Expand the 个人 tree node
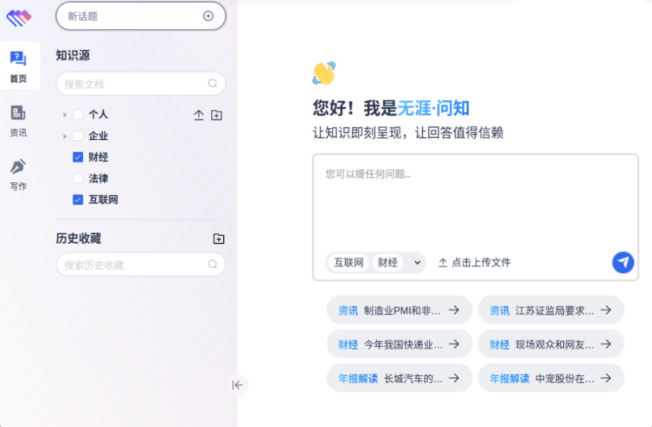This screenshot has height=427, width=652. [x=65, y=114]
